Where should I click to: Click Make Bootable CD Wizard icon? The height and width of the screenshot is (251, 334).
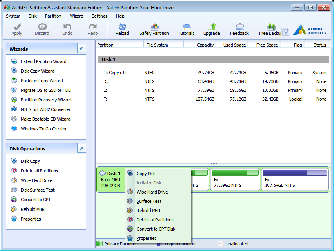pos(14,119)
